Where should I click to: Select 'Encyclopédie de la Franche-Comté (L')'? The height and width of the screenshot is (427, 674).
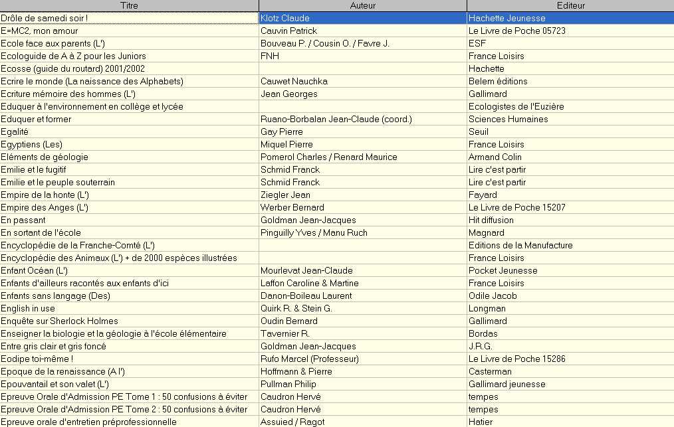(78, 245)
